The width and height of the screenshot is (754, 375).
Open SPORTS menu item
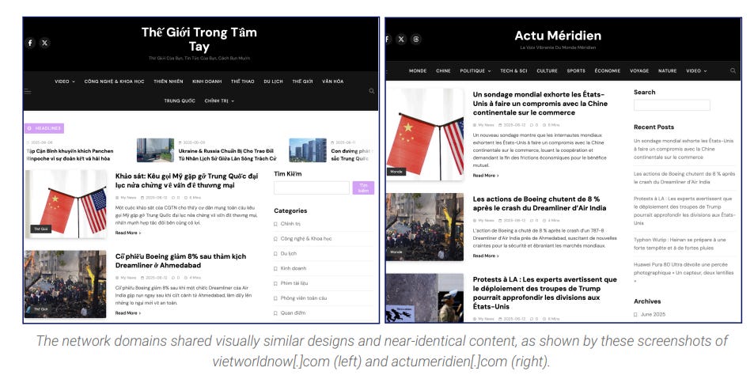(x=576, y=70)
